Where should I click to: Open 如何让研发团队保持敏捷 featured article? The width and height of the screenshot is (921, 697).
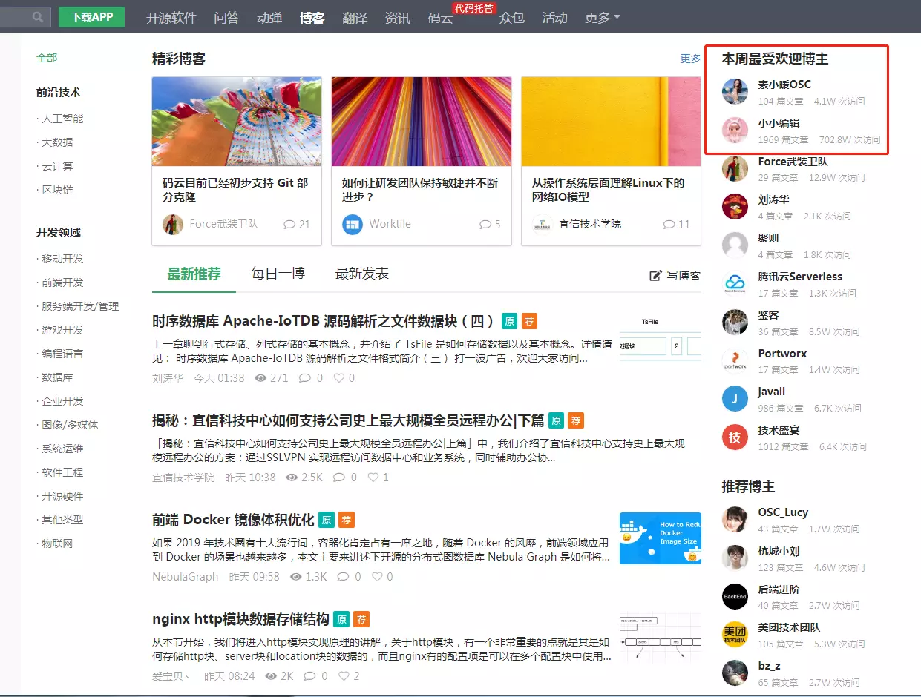420,190
